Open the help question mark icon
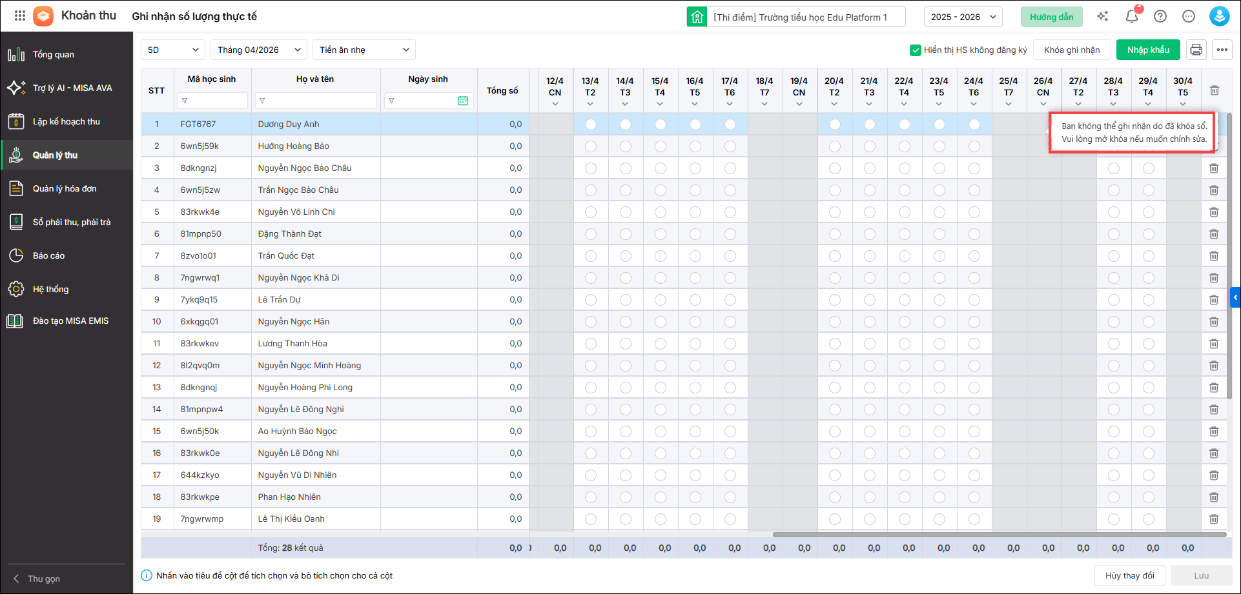 point(1160,17)
